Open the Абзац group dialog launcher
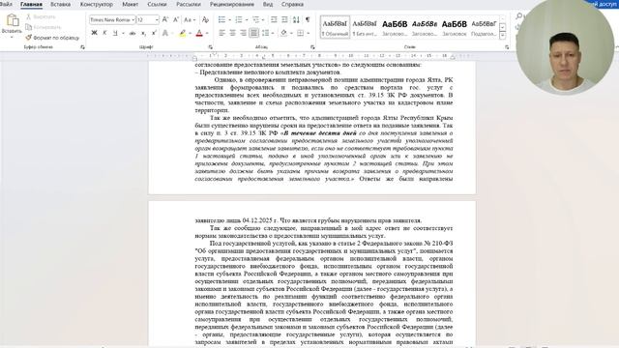Viewport: 619px width, 348px height. tap(312, 47)
